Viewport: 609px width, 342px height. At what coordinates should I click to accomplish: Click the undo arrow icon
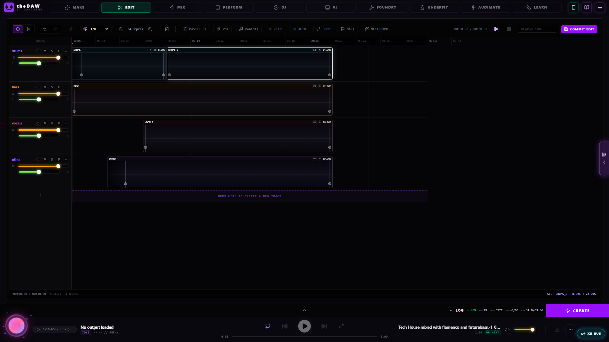tap(45, 29)
